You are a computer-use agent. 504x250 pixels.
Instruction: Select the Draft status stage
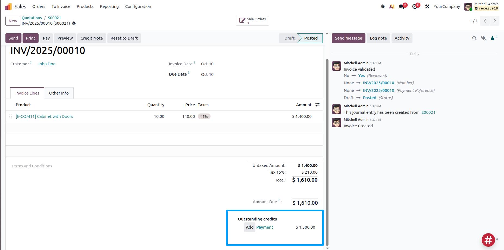[x=289, y=38]
